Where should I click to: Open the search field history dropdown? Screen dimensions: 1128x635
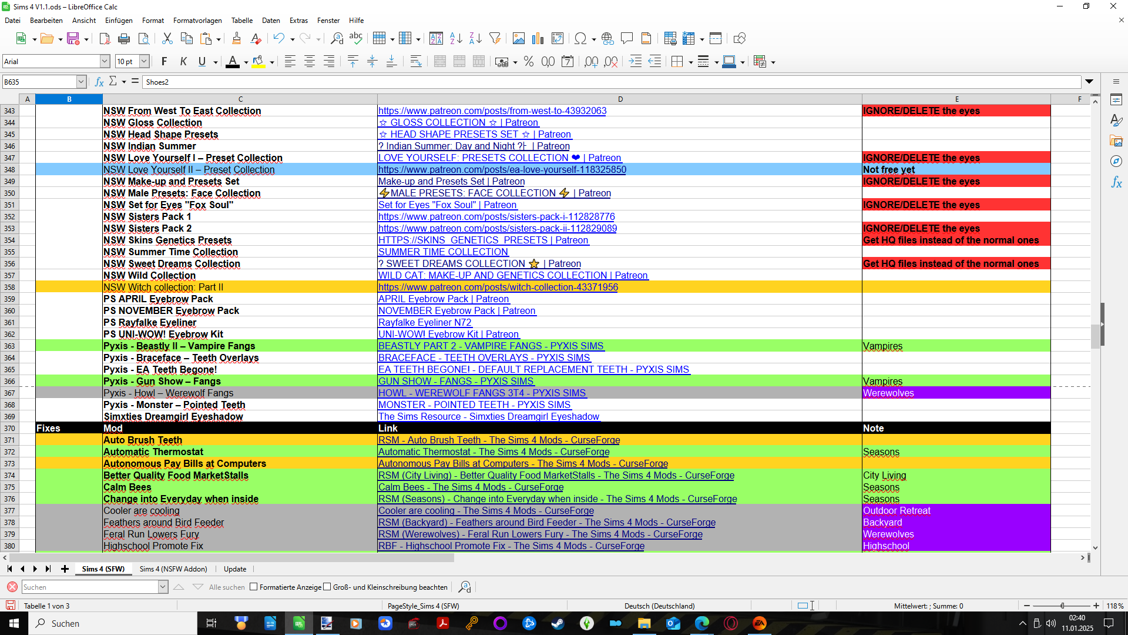point(163,587)
